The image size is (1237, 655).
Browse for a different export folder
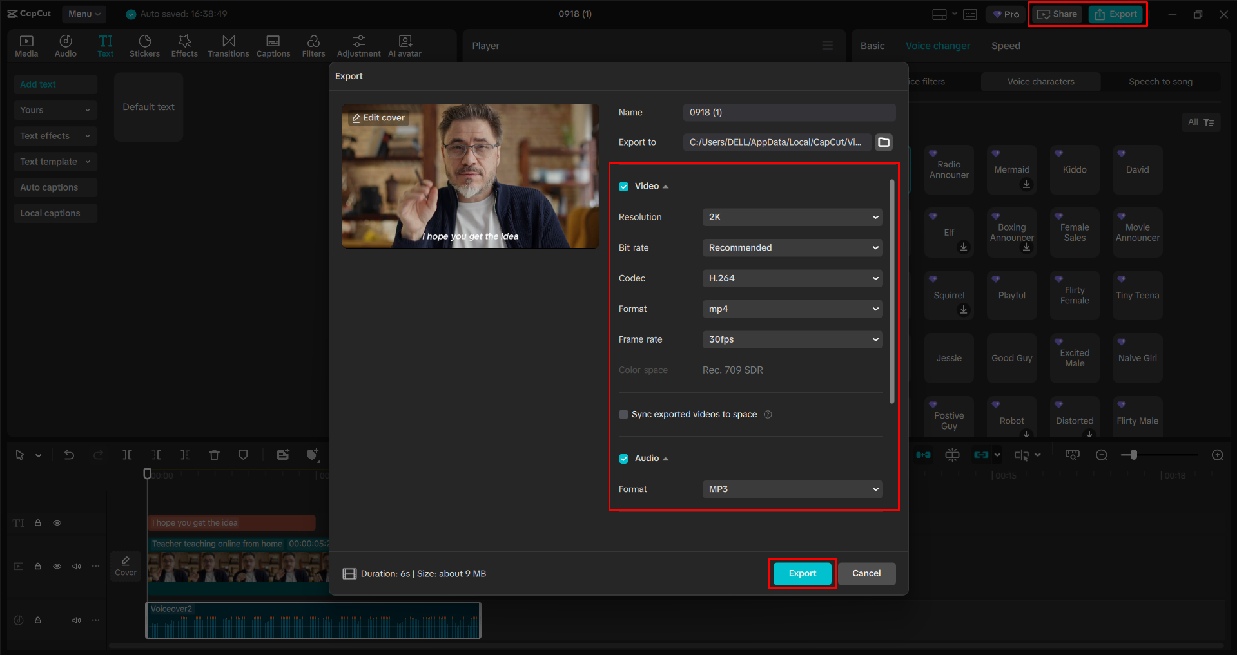click(x=883, y=142)
